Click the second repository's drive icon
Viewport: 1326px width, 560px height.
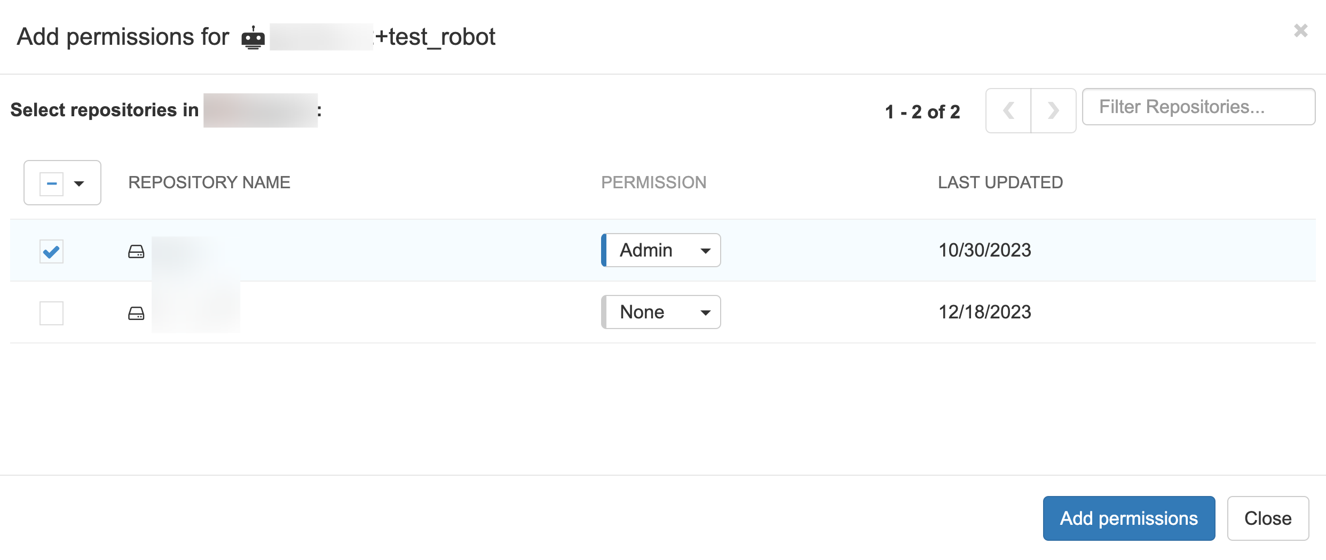pos(136,313)
